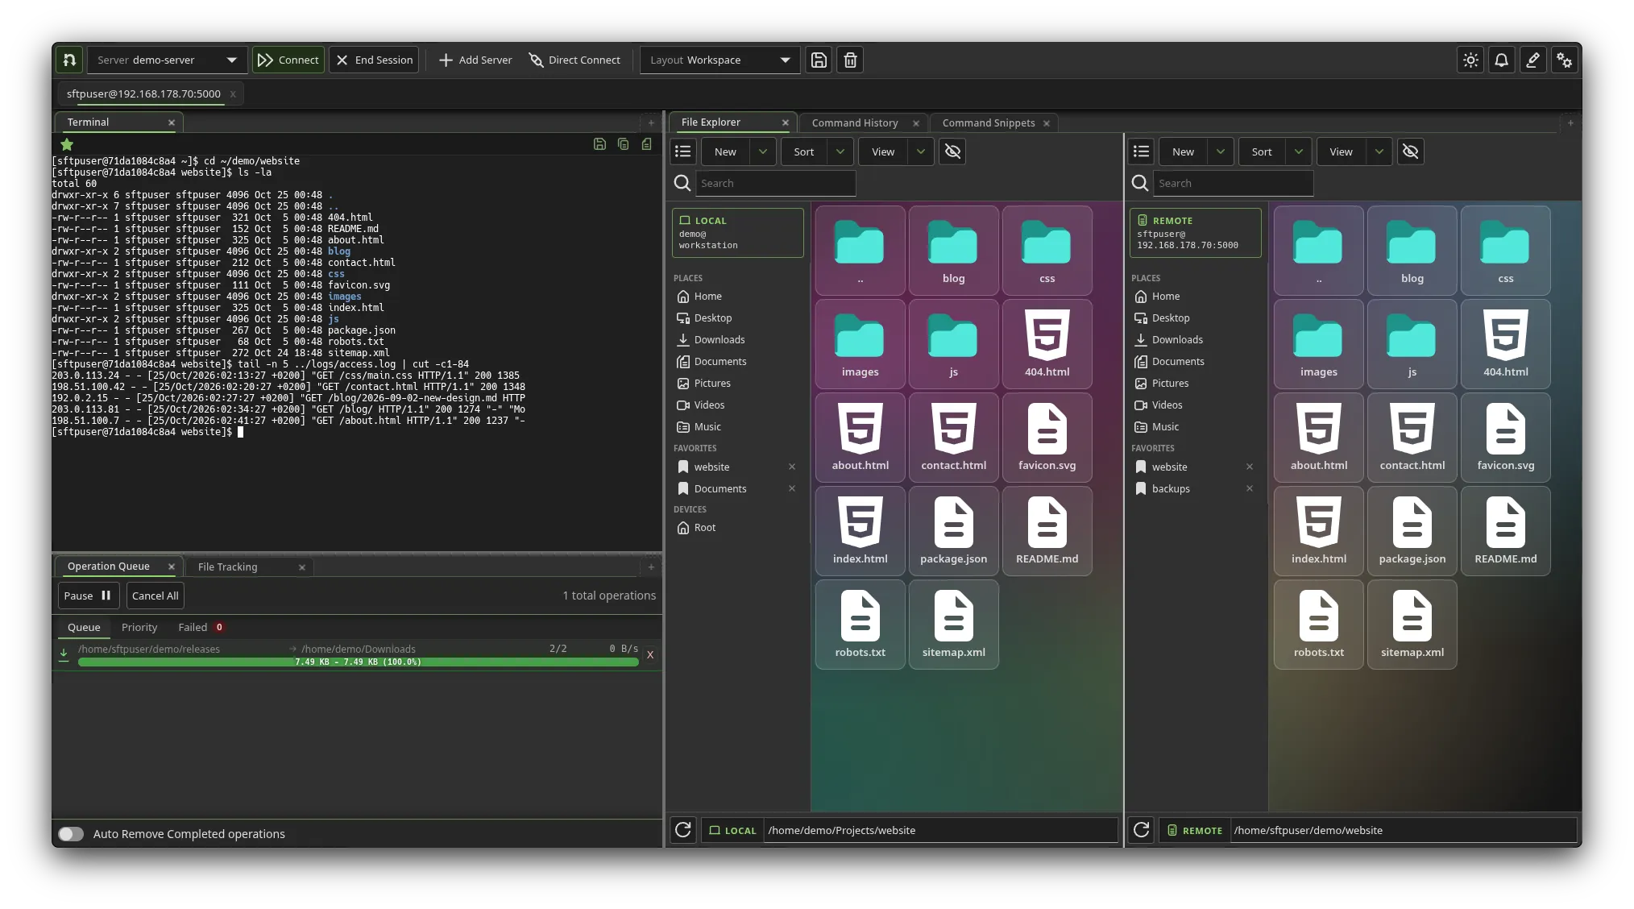The image size is (1634, 909).
Task: Click the terminal save output icon
Action: 599,143
